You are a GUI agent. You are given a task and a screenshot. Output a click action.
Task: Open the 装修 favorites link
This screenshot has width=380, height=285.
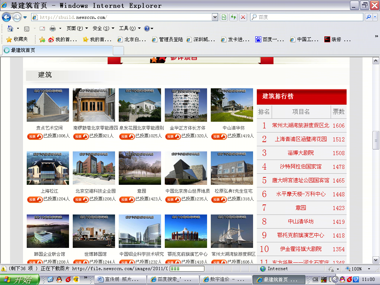tap(338, 39)
